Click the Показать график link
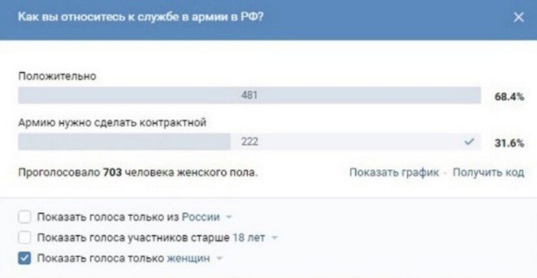537x278 pixels. point(394,172)
